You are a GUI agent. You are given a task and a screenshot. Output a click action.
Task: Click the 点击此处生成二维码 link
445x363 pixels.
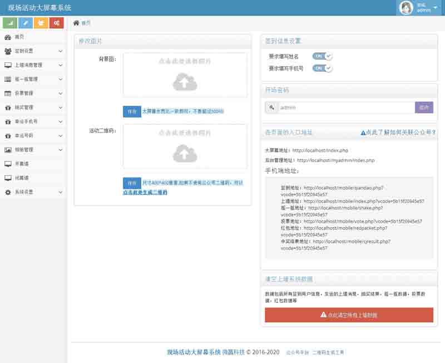click(x=145, y=192)
